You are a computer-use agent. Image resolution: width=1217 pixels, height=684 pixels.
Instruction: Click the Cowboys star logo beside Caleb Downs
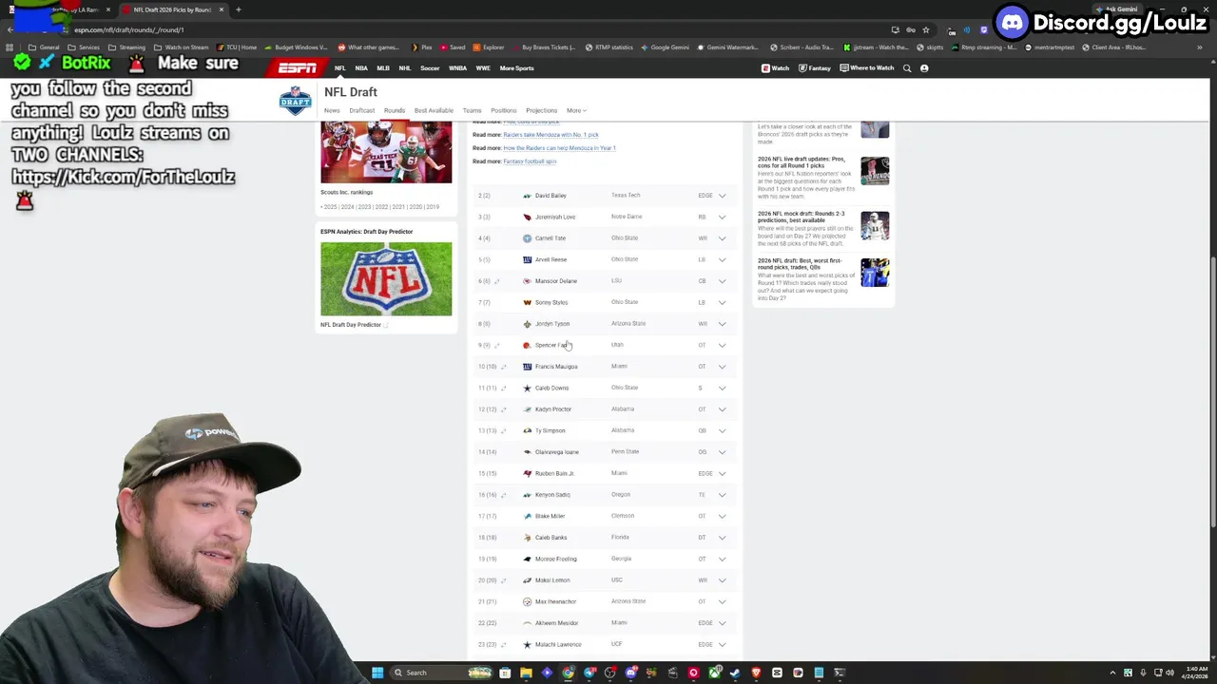tap(527, 388)
